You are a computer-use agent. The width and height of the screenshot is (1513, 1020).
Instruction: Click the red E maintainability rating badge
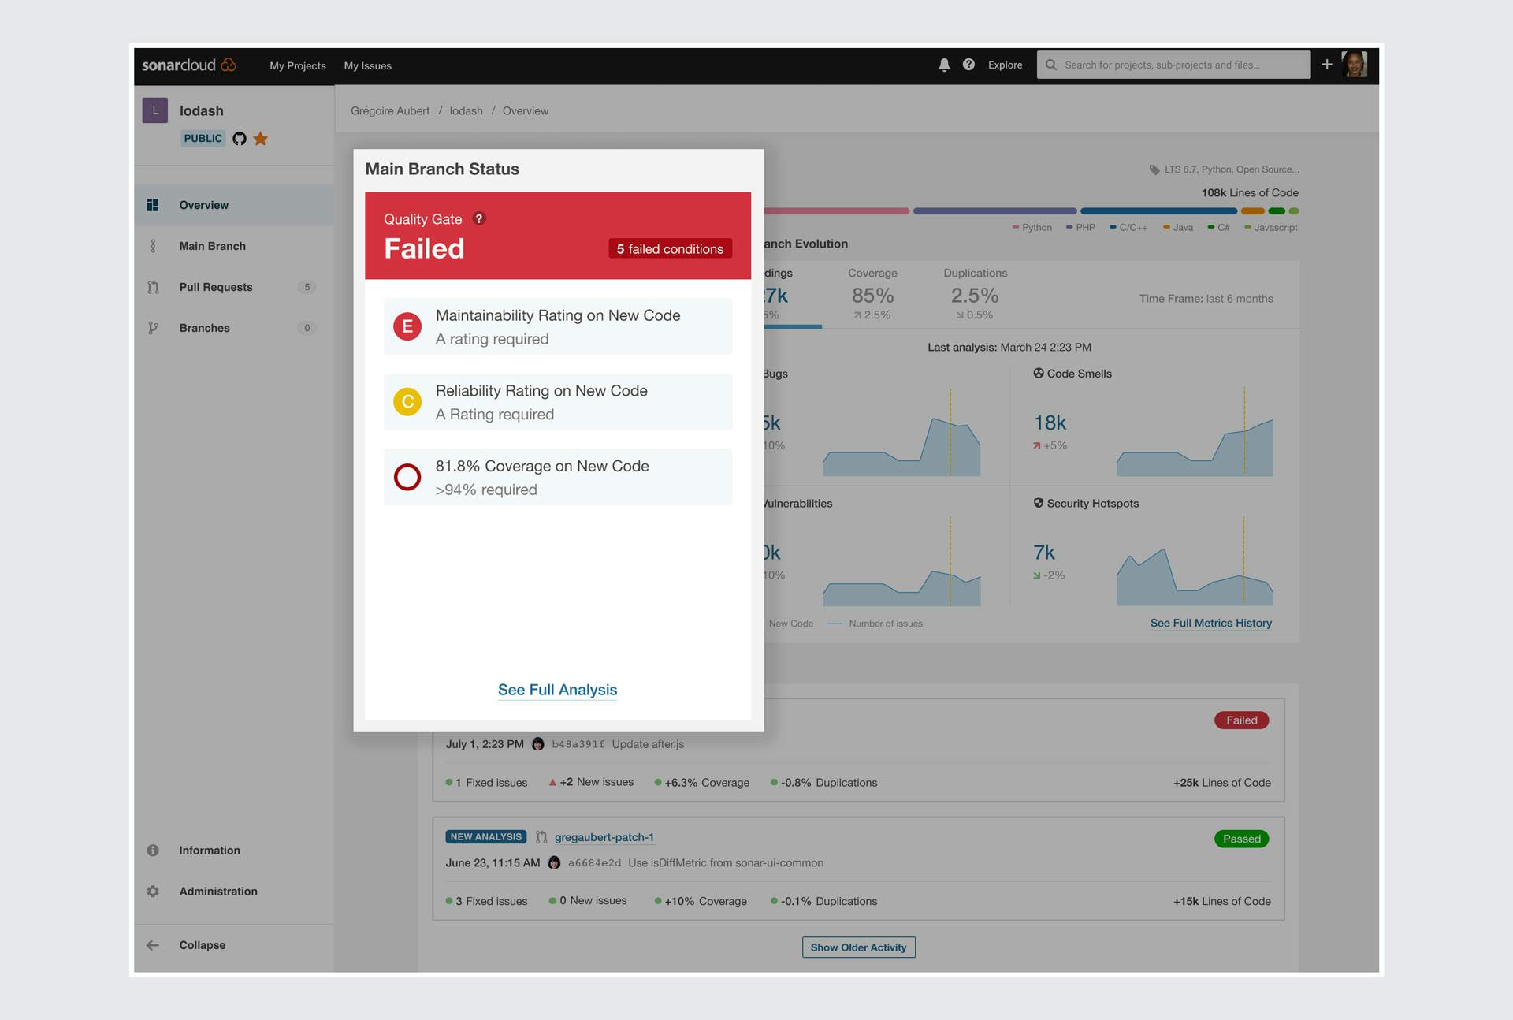(407, 326)
